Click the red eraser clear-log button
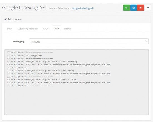Screen dimensions: 153x125 pyautogui.click(x=140, y=8)
